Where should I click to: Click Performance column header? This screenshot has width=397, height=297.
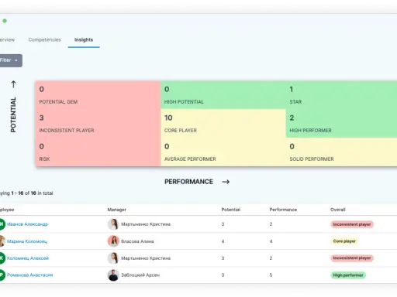pos(283,210)
